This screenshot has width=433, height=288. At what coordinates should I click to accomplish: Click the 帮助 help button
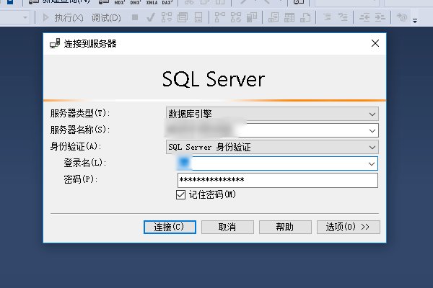(x=285, y=227)
